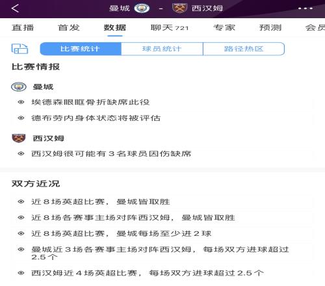325x286 pixels.
Task: Select the 球员统计 segment button
Action: (x=162, y=49)
